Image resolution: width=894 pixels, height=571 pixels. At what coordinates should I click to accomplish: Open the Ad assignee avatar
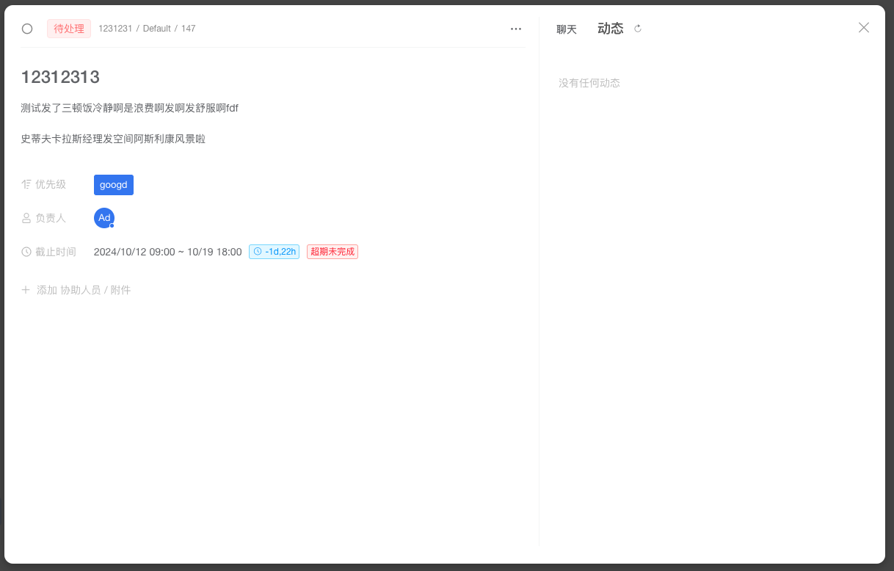pos(104,218)
